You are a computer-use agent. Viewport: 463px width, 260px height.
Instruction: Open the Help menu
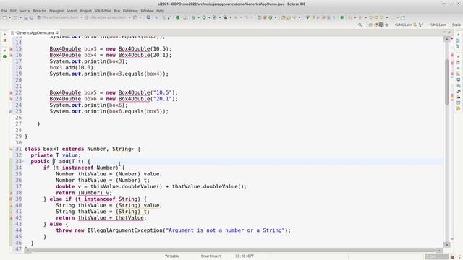click(160, 11)
